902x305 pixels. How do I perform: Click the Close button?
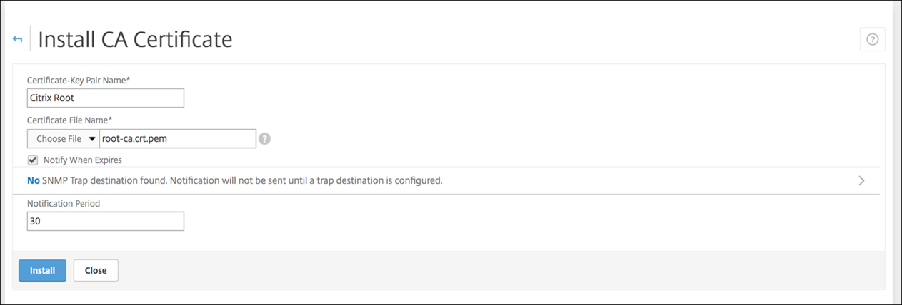click(x=96, y=271)
